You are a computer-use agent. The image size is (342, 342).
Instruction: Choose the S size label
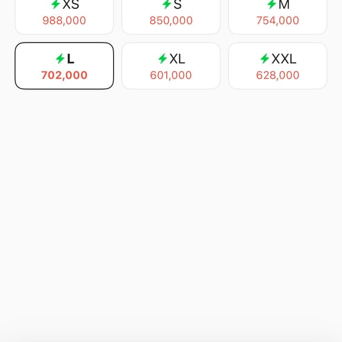pyautogui.click(x=178, y=5)
